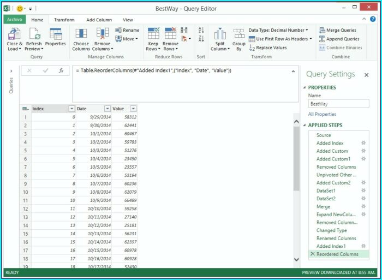Close the Query Settings pane
The width and height of the screenshot is (382, 280).
[x=366, y=75]
